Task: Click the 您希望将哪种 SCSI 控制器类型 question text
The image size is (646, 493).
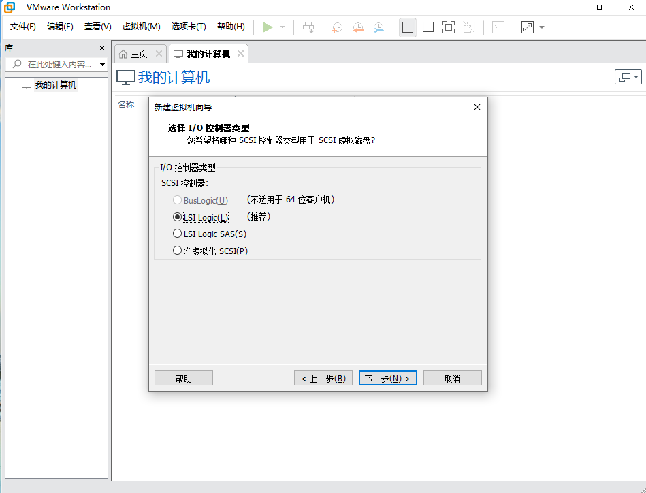Action: (x=281, y=140)
